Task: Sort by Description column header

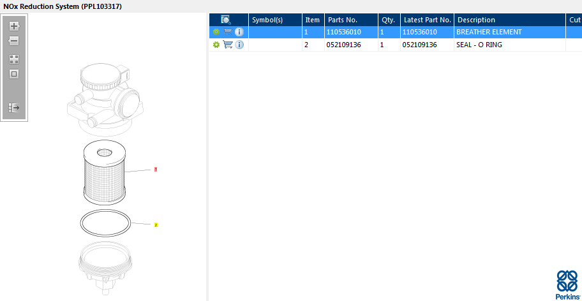Action: 510,20
